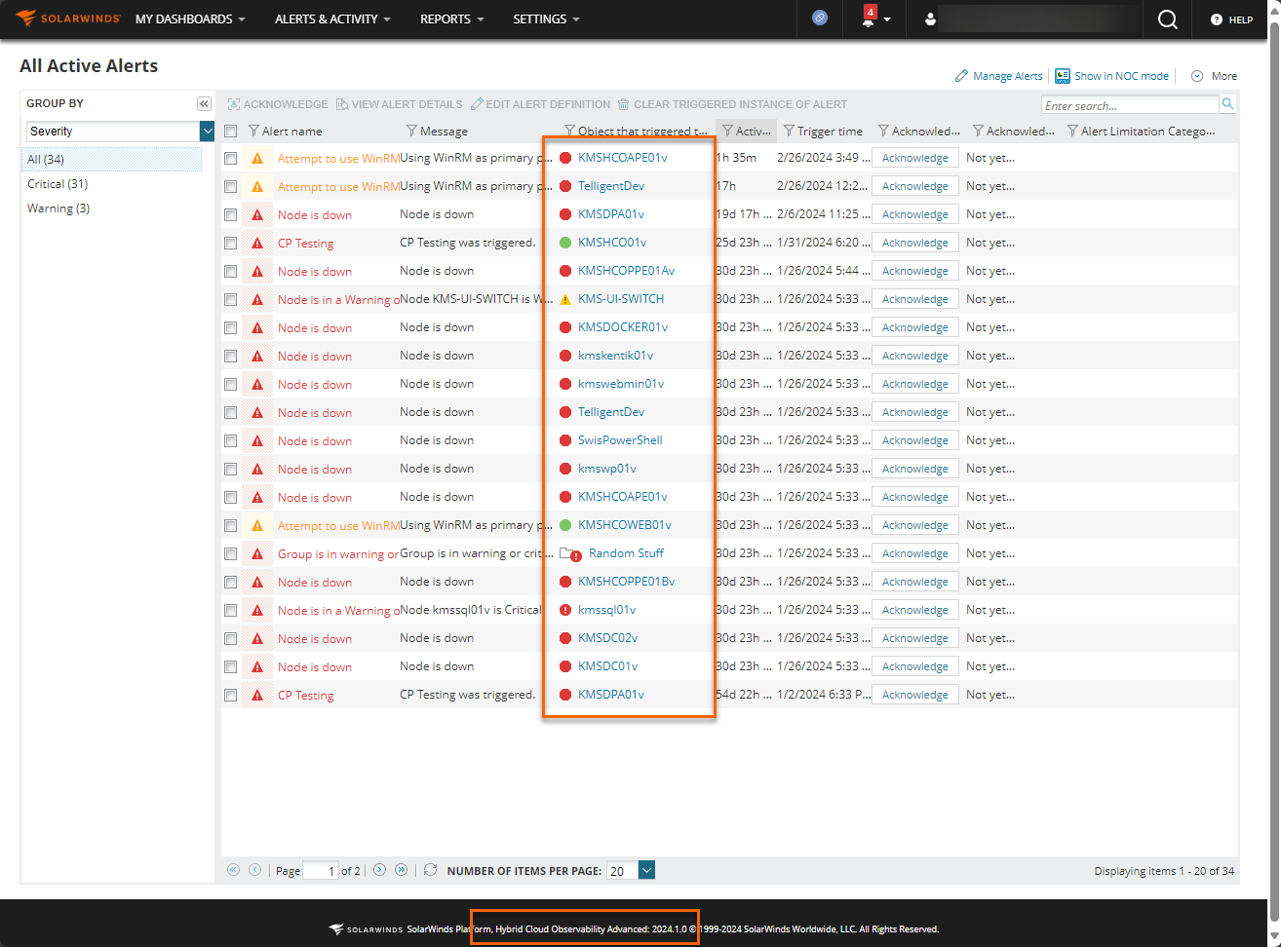Sort by the Active time column header
Image resolution: width=1281 pixels, height=947 pixels.
(x=747, y=131)
